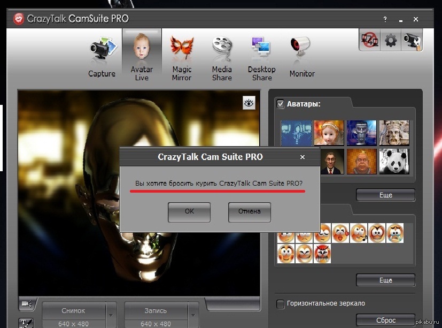Click Отмена to cancel the dialog

[x=249, y=211]
